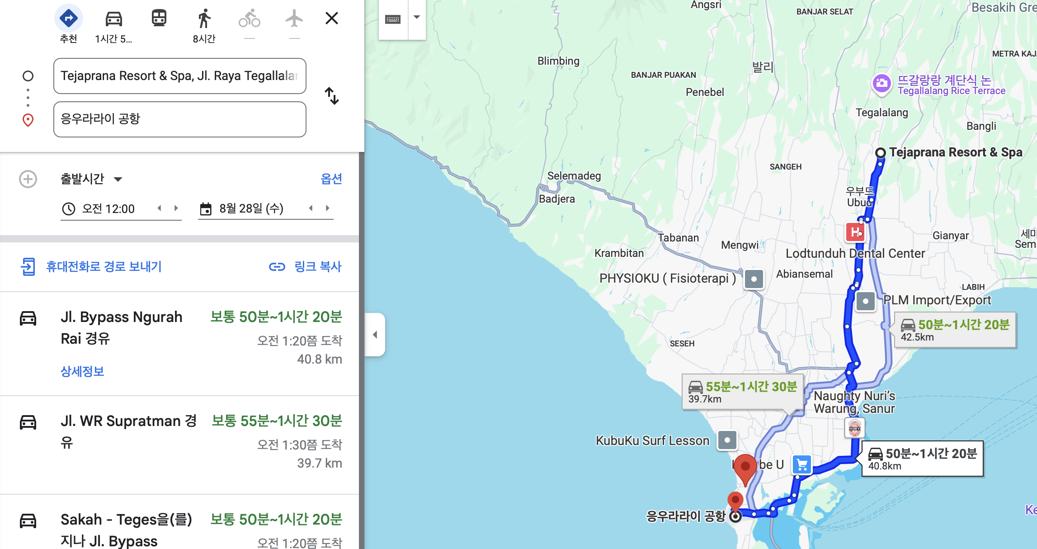This screenshot has height=549, width=1037.
Task: Select the transit travel mode icon
Action: coord(159,19)
